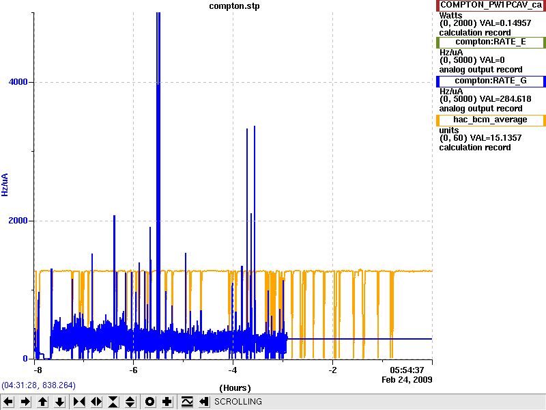Select the COMPTON_PW1PCAV_ca curve legend
This screenshot has width=546, height=410.
point(491,5)
